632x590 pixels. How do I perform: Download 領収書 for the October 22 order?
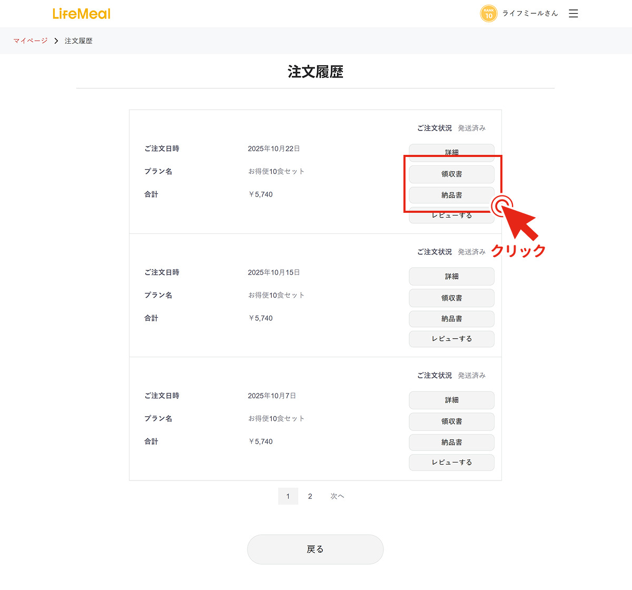(x=451, y=174)
